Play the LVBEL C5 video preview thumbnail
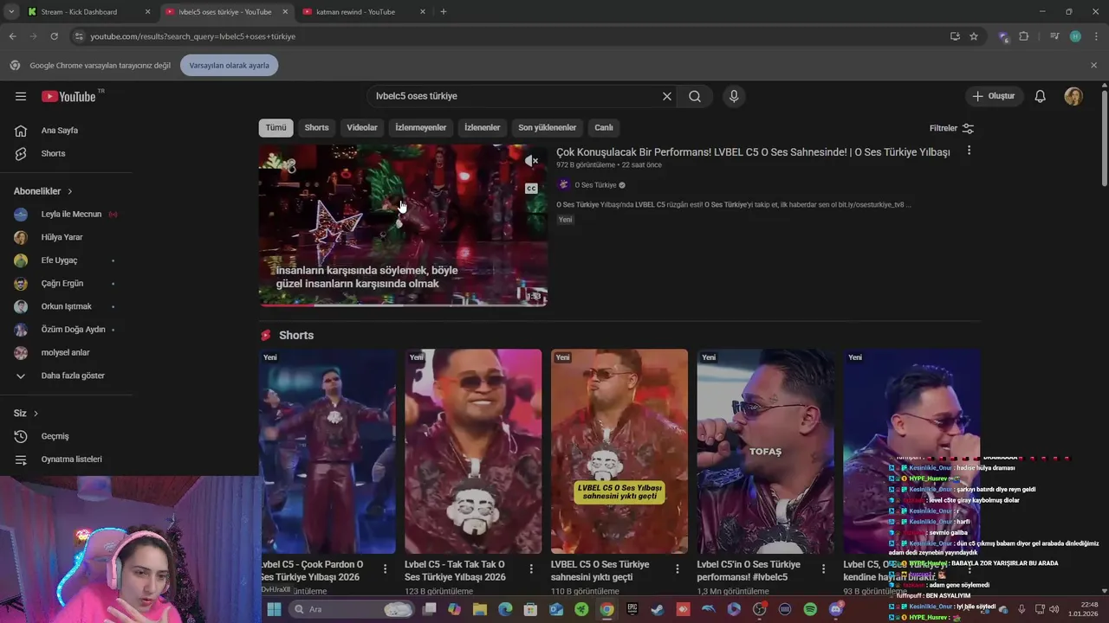 [403, 225]
